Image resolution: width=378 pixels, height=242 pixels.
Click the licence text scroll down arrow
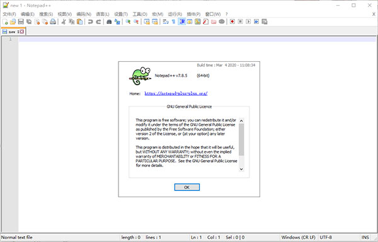(x=241, y=169)
